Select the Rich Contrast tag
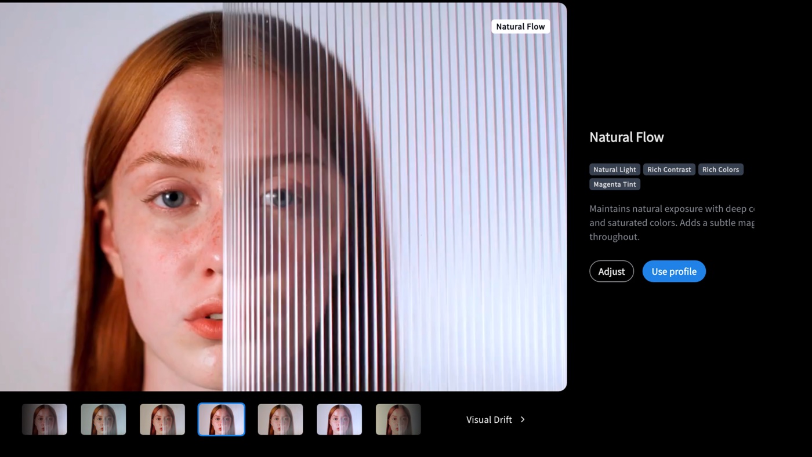 669,169
